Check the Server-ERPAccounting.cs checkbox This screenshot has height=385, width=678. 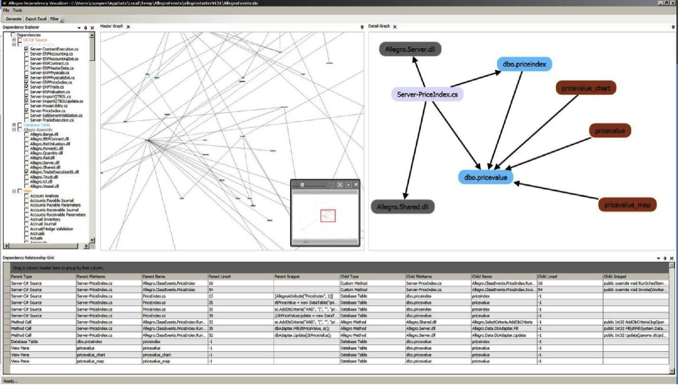(x=26, y=54)
